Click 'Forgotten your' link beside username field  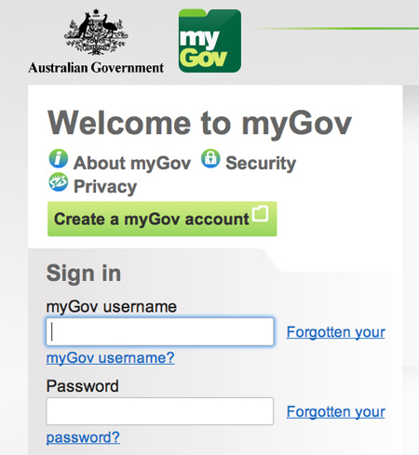(336, 332)
